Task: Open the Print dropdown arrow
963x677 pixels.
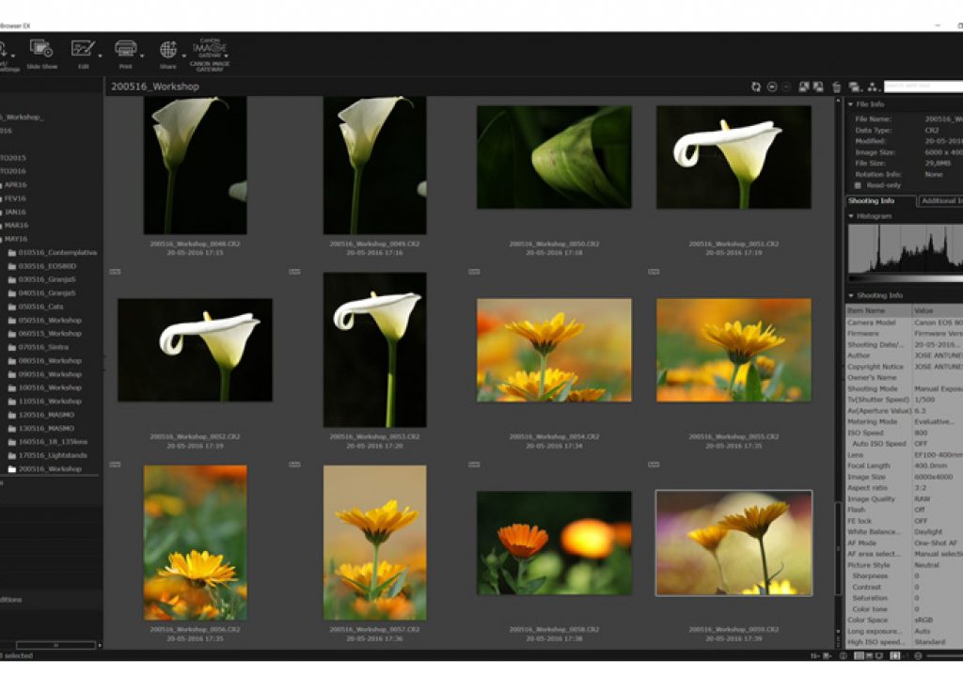Action: click(143, 55)
